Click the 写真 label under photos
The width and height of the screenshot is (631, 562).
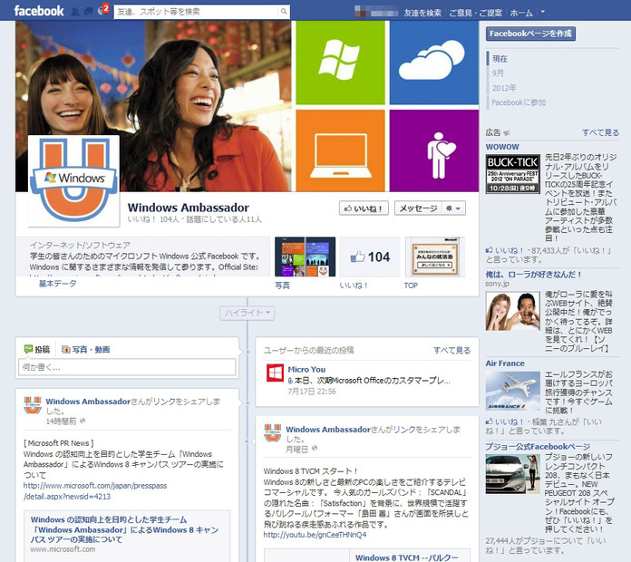[282, 286]
